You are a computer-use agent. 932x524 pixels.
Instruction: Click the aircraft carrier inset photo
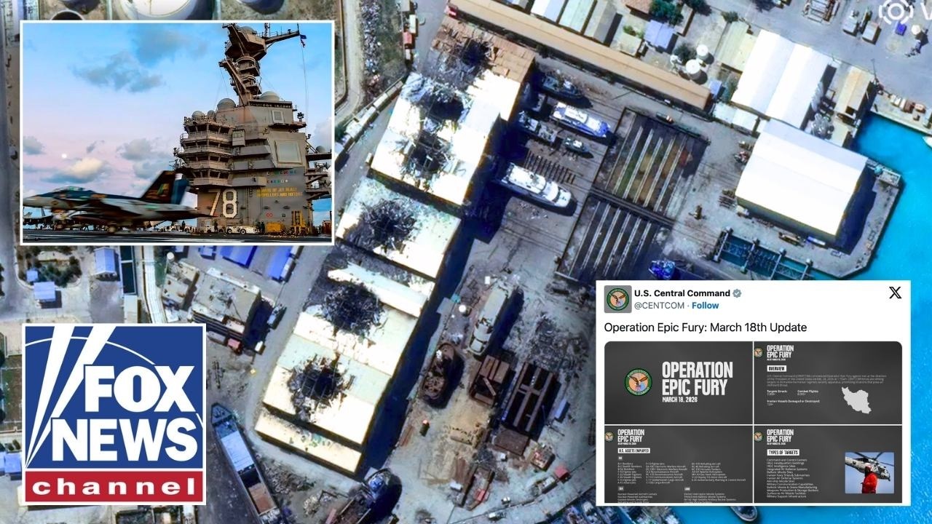[177, 132]
